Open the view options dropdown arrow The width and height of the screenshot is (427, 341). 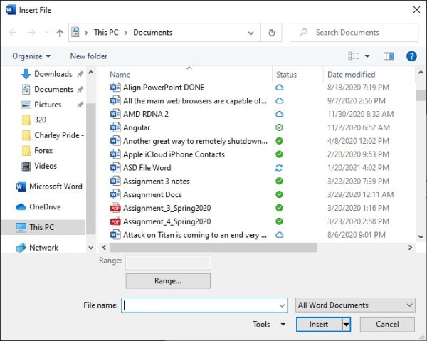(x=367, y=56)
